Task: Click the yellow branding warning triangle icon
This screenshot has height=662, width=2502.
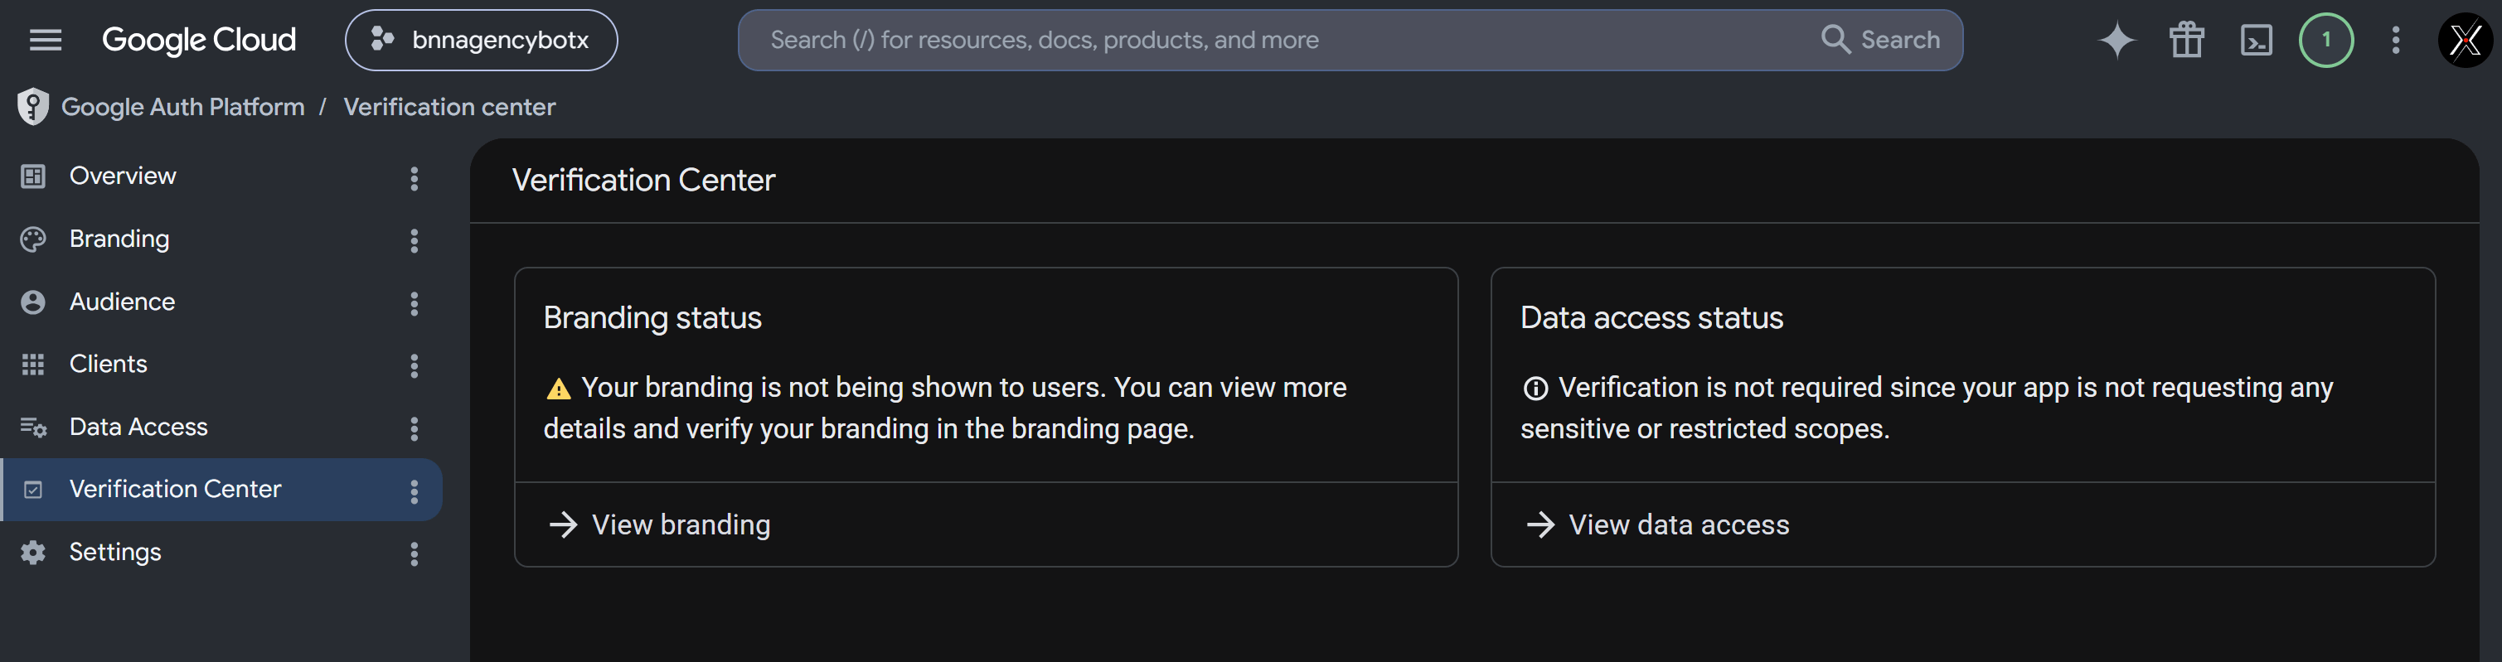Action: pyautogui.click(x=559, y=389)
